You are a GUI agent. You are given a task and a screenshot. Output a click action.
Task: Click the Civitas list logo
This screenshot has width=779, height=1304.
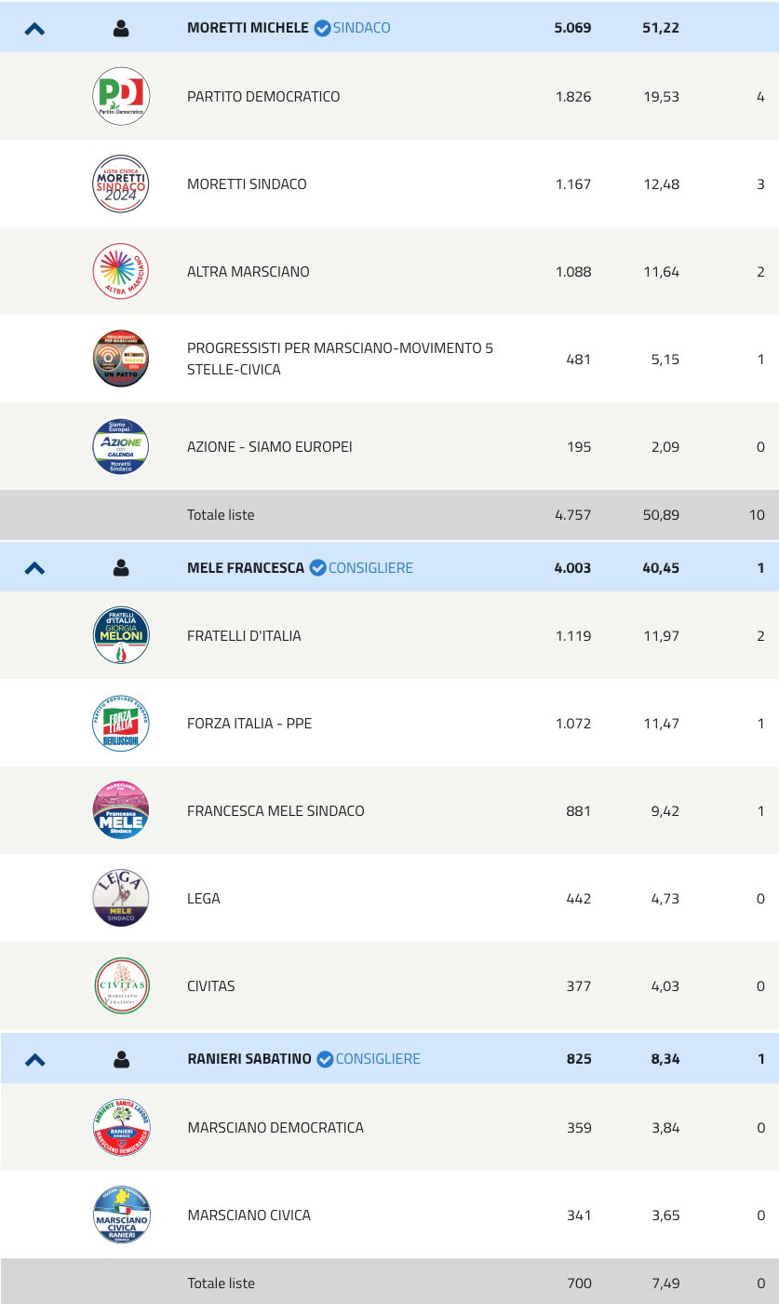121,985
